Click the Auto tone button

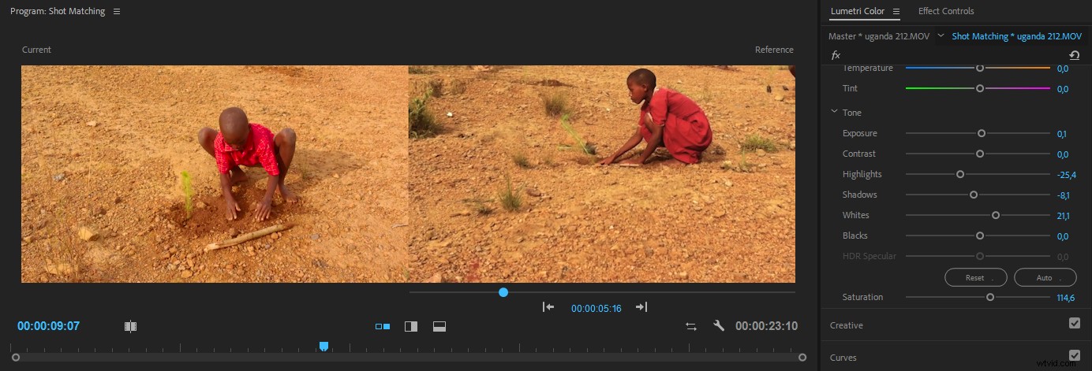pyautogui.click(x=1045, y=277)
